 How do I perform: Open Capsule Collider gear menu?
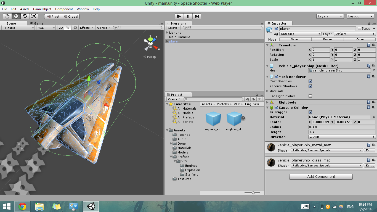[x=373, y=107]
